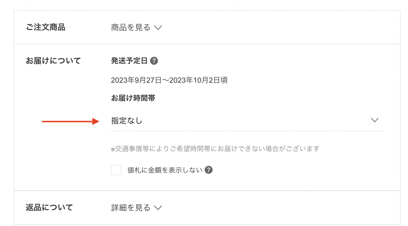Click the お届けについて section heading
The width and height of the screenshot is (408, 226).
(53, 61)
